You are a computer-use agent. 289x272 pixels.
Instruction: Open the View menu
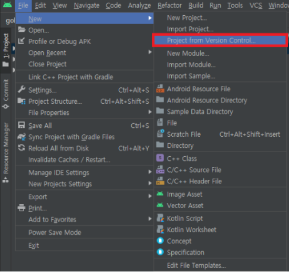(60, 6)
